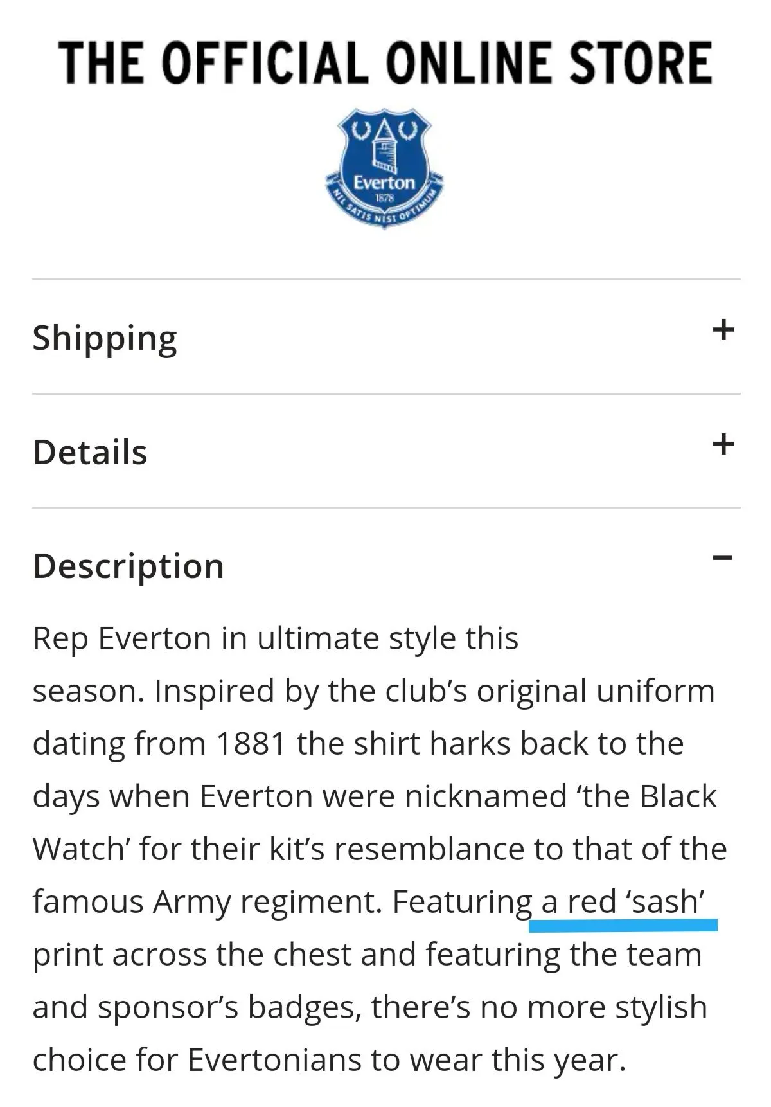This screenshot has height=1107, width=771.
Task: Collapse the Description section minus icon
Action: [x=723, y=557]
